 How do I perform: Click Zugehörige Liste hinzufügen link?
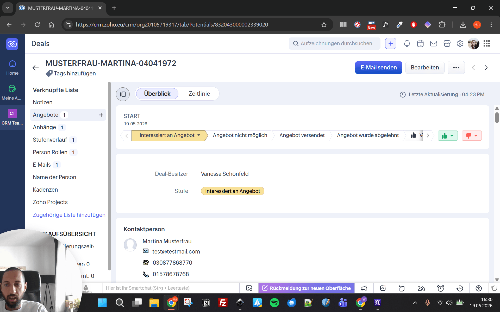coord(69,215)
